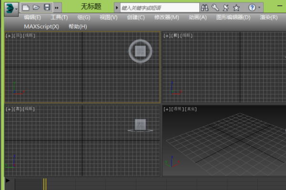Click the Open File folder icon
286x190 pixels.
[x=36, y=8]
